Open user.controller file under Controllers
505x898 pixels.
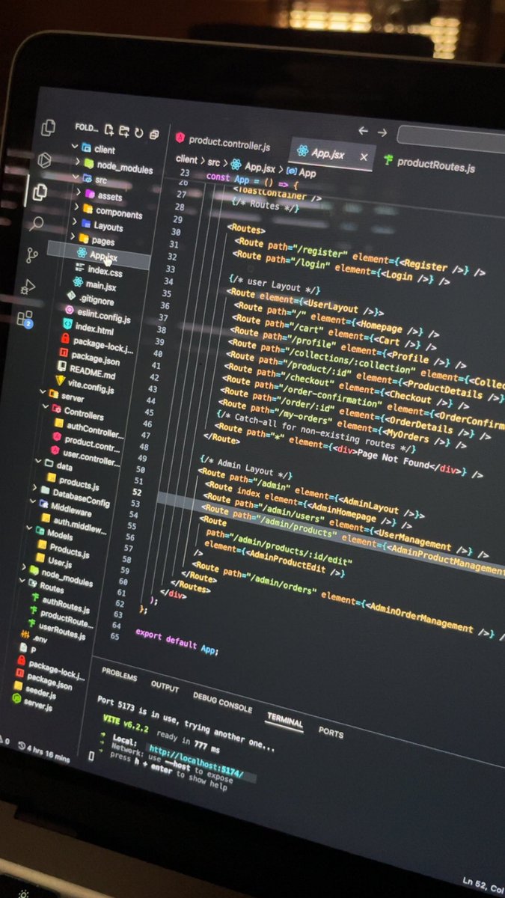click(x=91, y=456)
